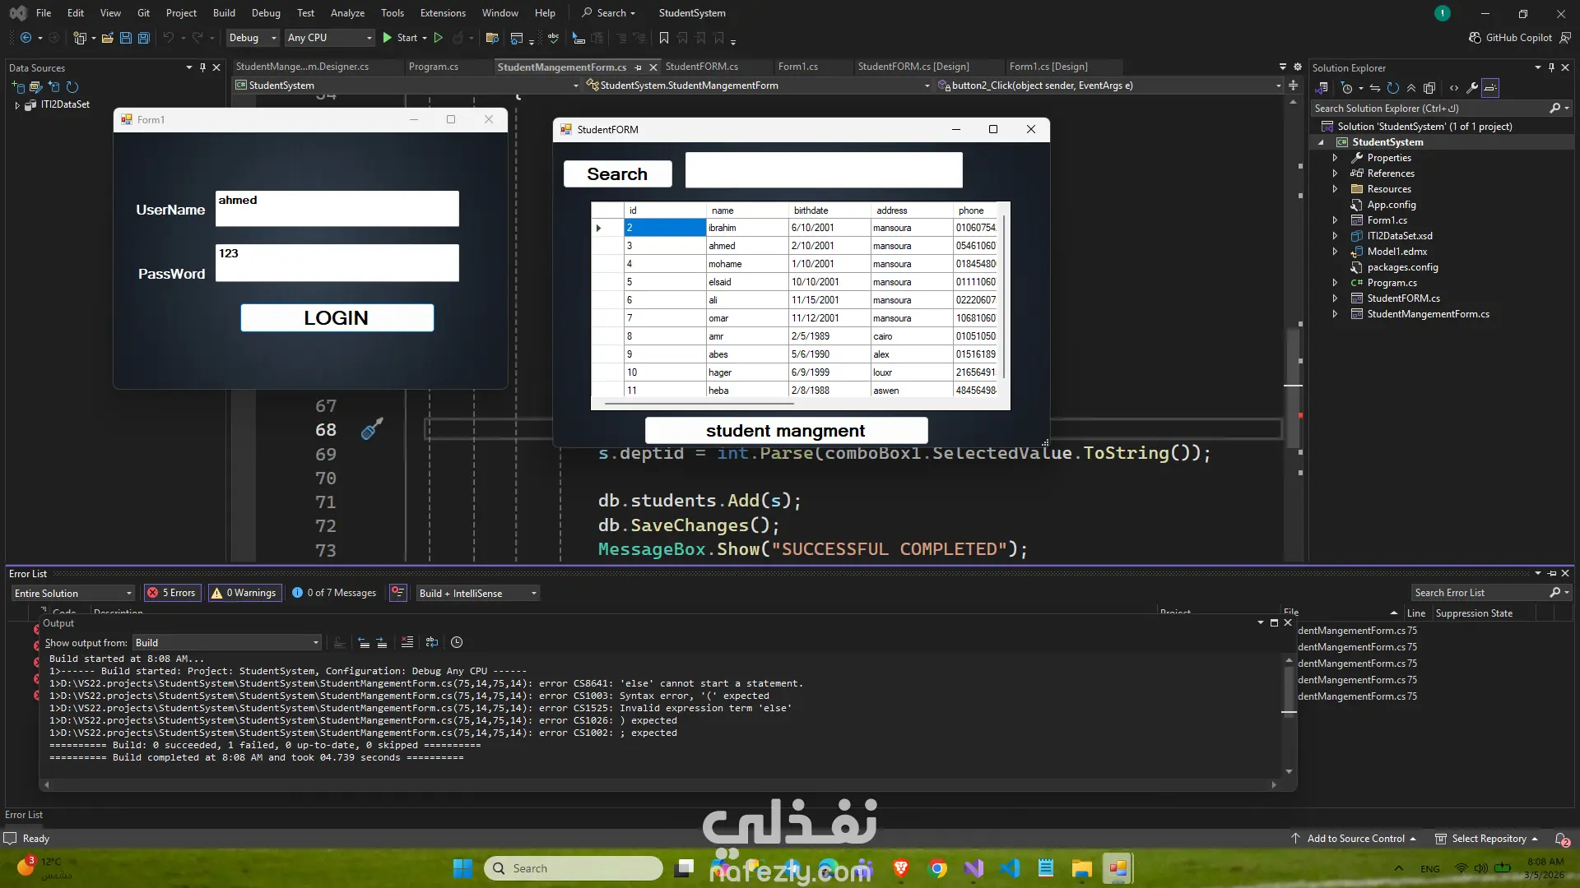The width and height of the screenshot is (1580, 888).
Task: Open the Debug configuration dropdown
Action: pyautogui.click(x=253, y=38)
